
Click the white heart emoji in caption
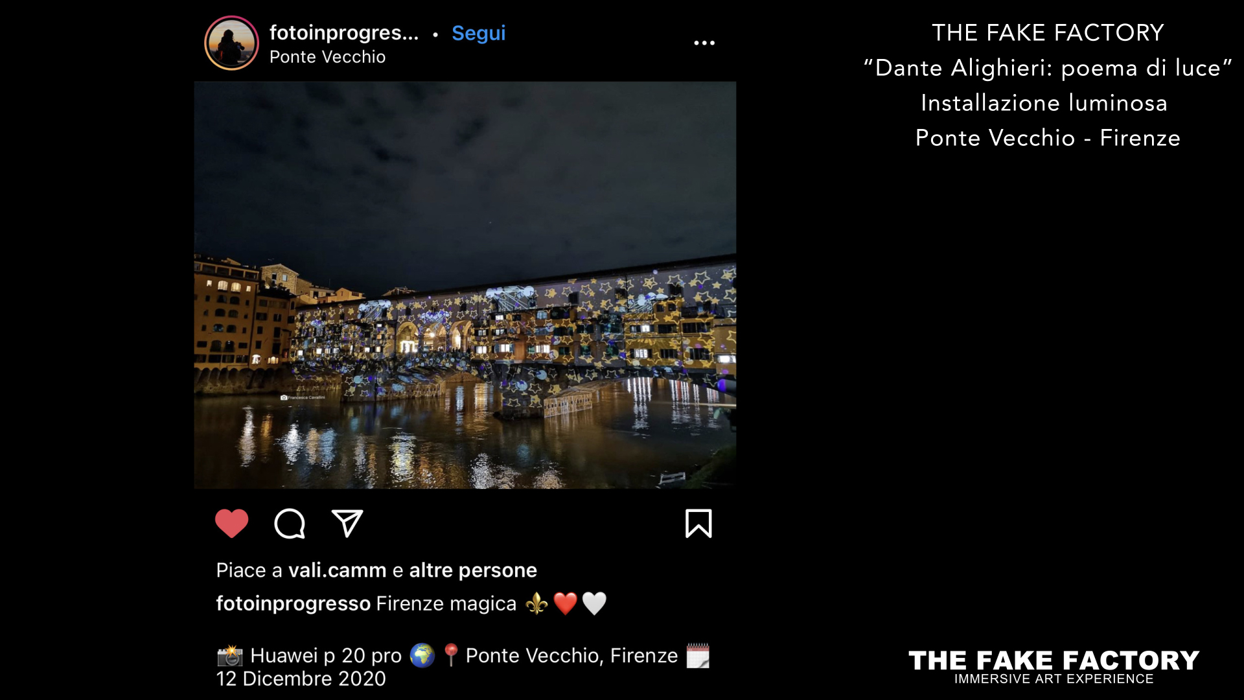pos(594,603)
